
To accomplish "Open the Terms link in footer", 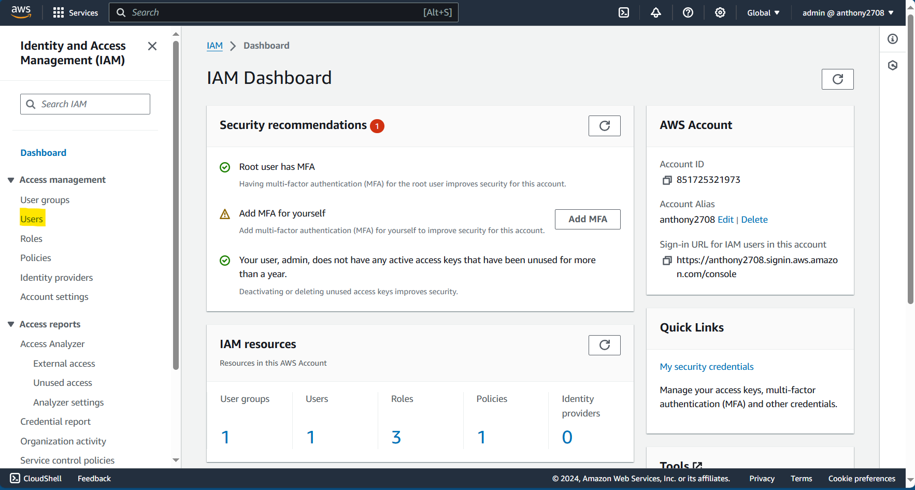I will (x=801, y=479).
